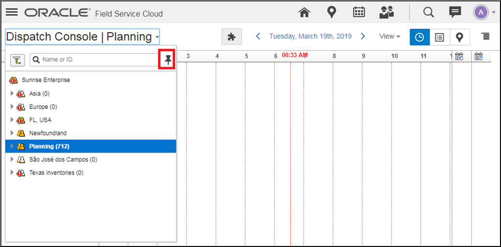Go to the next day arrow

(363, 36)
